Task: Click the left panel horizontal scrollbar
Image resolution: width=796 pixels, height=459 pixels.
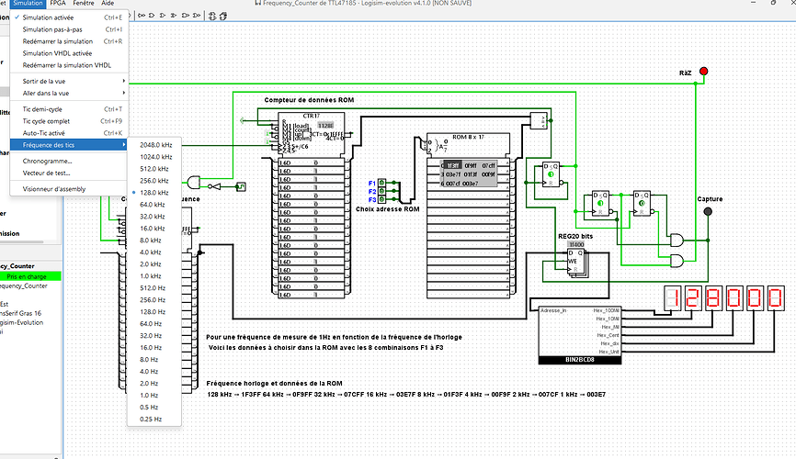Action: pyautogui.click(x=22, y=242)
